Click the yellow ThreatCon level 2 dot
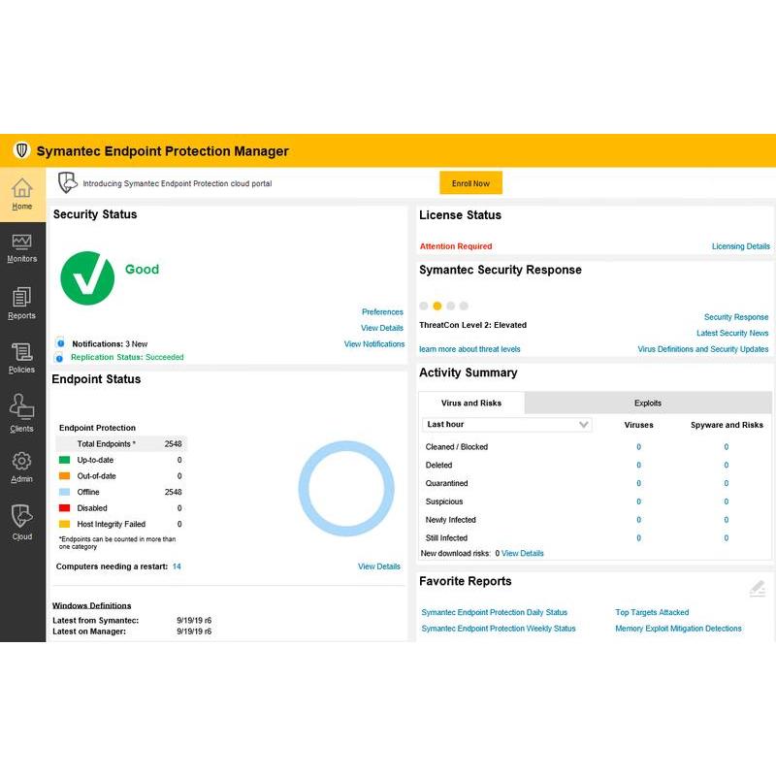Screen dimensions: 776x776 point(437,306)
